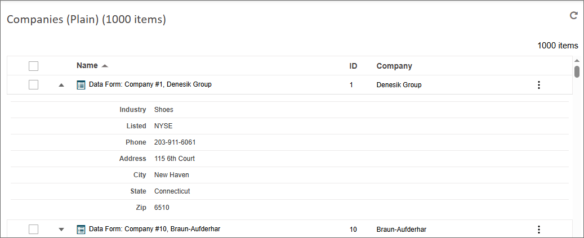584x238 pixels.
Task: Sort by the ID column header
Action: coord(353,66)
